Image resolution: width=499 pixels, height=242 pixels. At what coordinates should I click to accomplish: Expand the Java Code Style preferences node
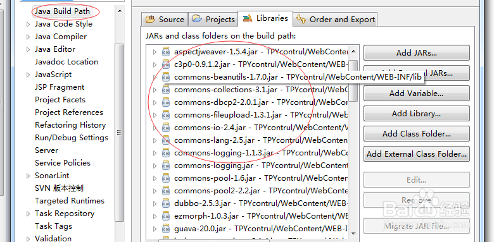pyautogui.click(x=28, y=24)
